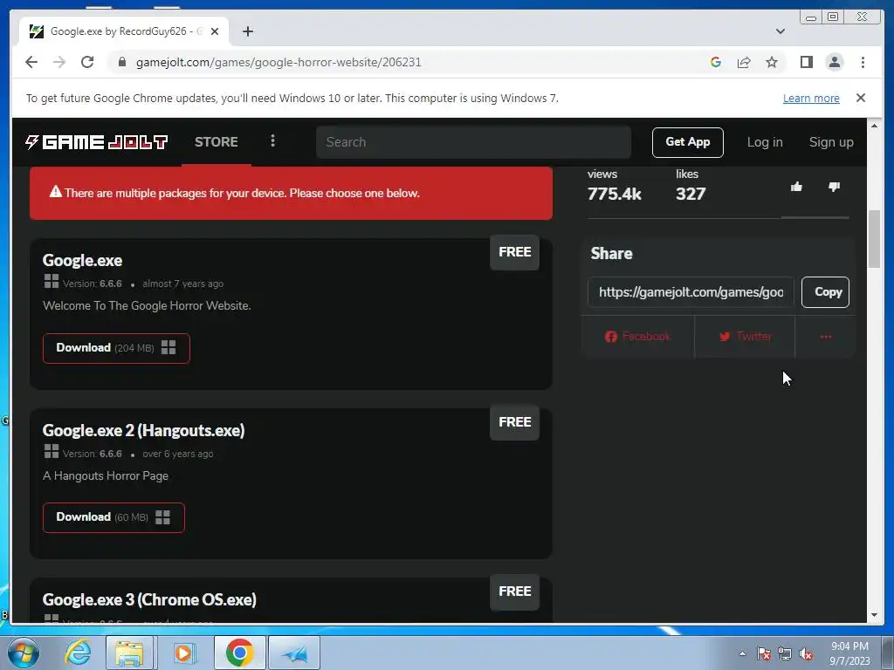The image size is (894, 670).
Task: Click the Game Jolt logo
Action: (x=96, y=142)
